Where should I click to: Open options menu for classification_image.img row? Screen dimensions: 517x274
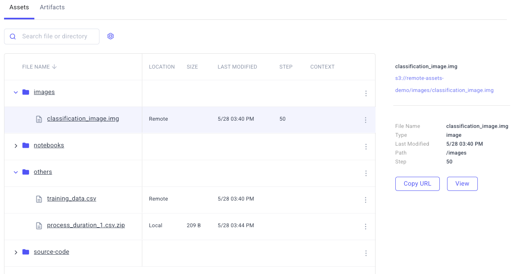click(365, 120)
